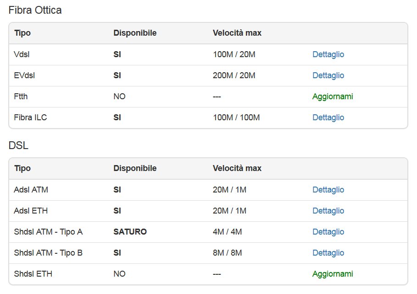The width and height of the screenshot is (417, 294).
Task: Click Disponibile header in the DSL table
Action: click(x=135, y=168)
